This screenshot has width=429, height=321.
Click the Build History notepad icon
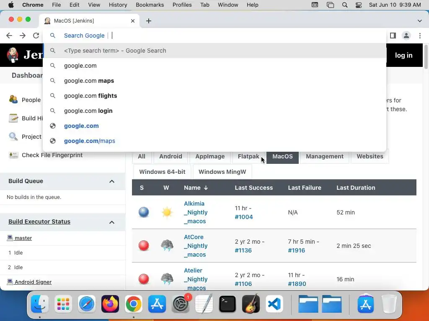point(13,118)
